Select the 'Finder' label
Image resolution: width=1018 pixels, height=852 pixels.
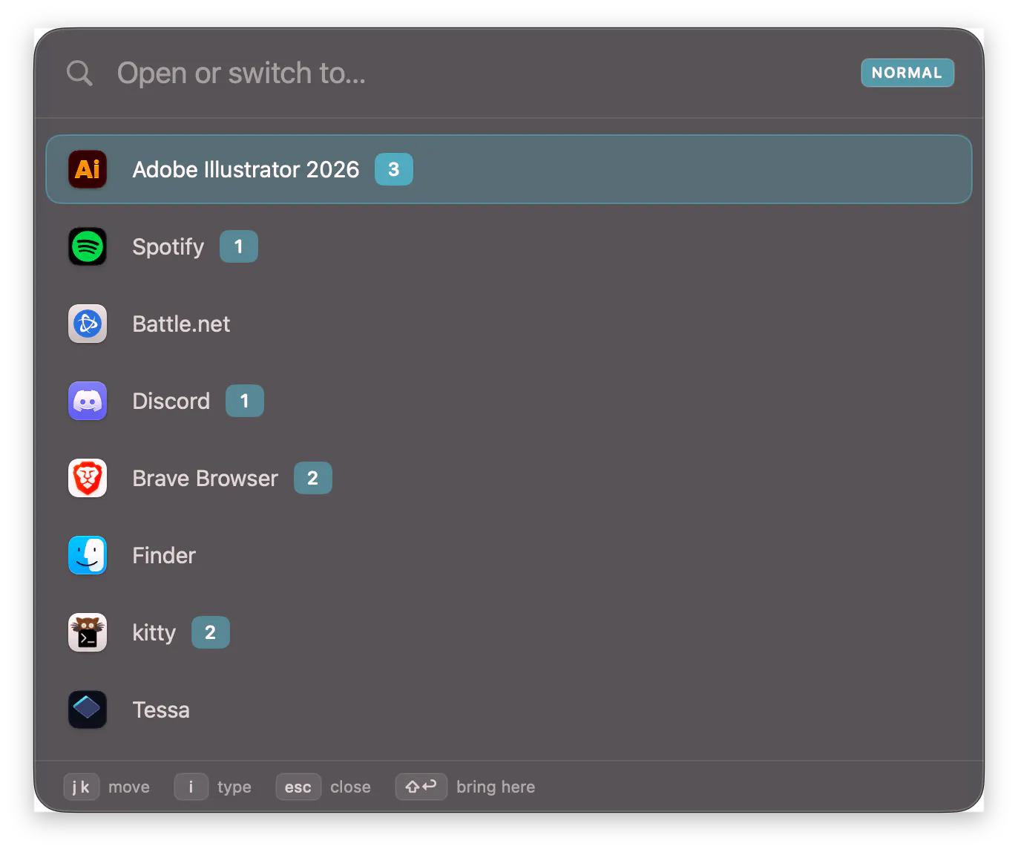(164, 555)
